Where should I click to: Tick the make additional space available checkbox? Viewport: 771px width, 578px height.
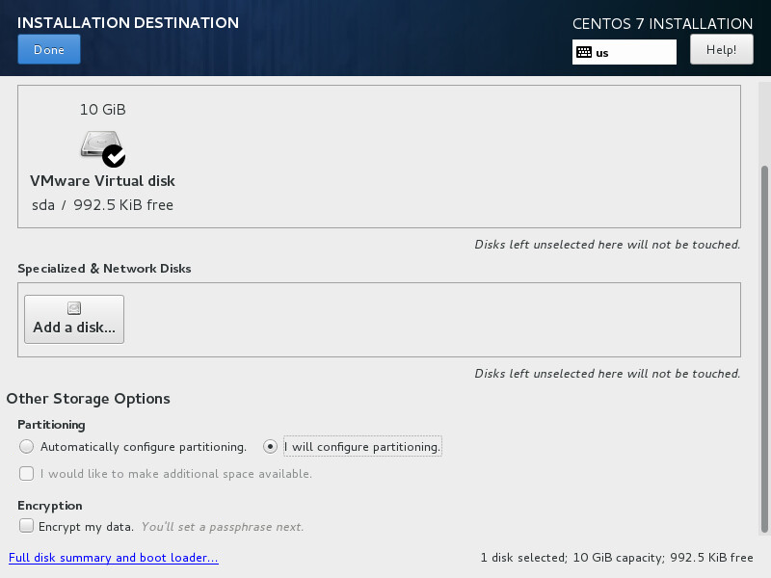(x=27, y=473)
